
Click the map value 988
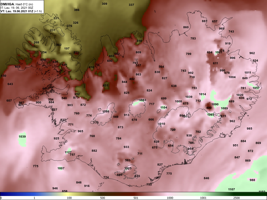click(252, 180)
